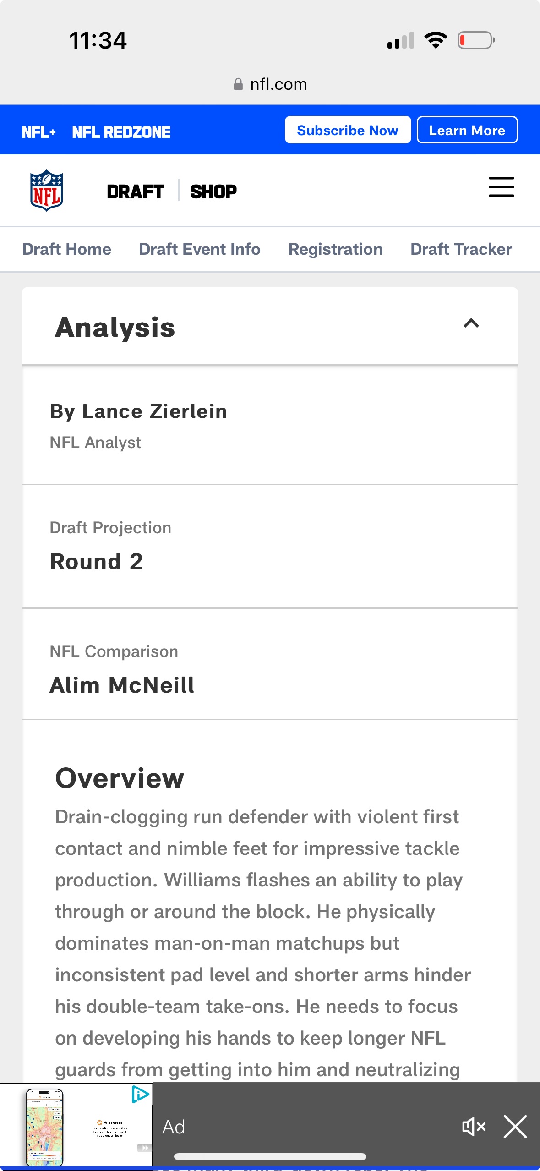Select the Registration tab
Screen dimensions: 540x1171
(x=335, y=249)
